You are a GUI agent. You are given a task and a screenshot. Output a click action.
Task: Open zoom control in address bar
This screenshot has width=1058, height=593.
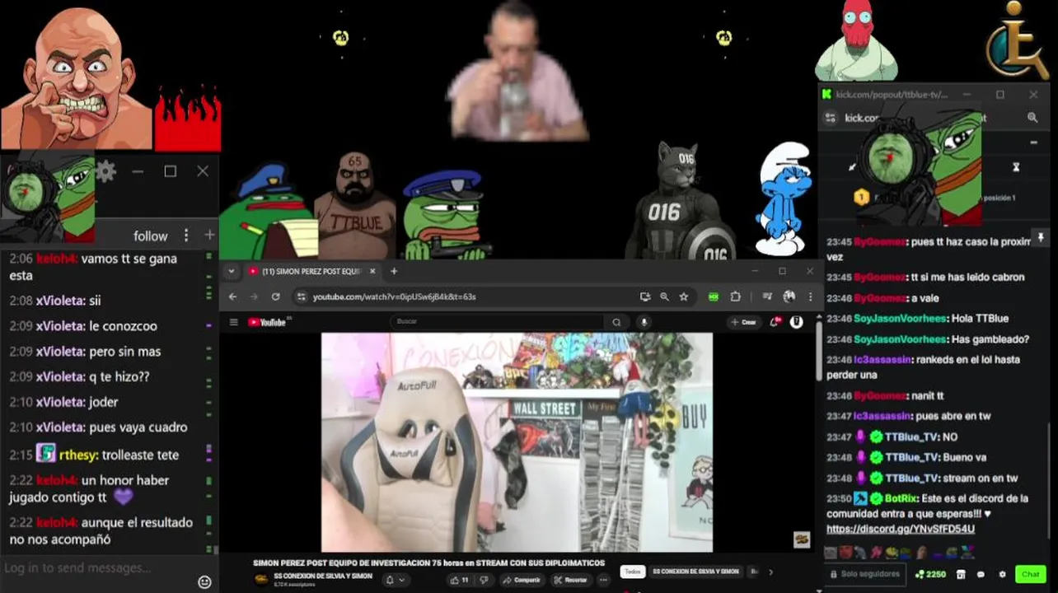pyautogui.click(x=664, y=296)
